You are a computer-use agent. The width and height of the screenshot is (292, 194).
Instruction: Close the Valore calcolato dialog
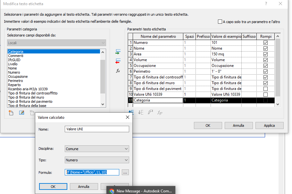(127, 117)
